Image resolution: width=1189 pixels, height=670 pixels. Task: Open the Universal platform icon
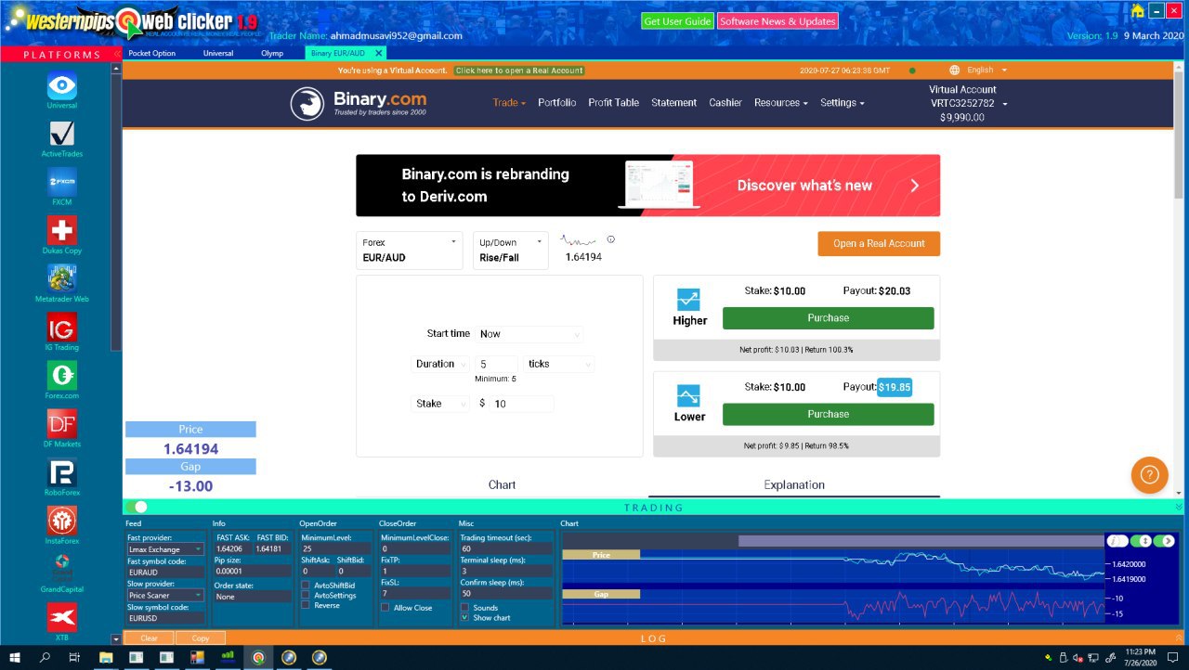62,87
